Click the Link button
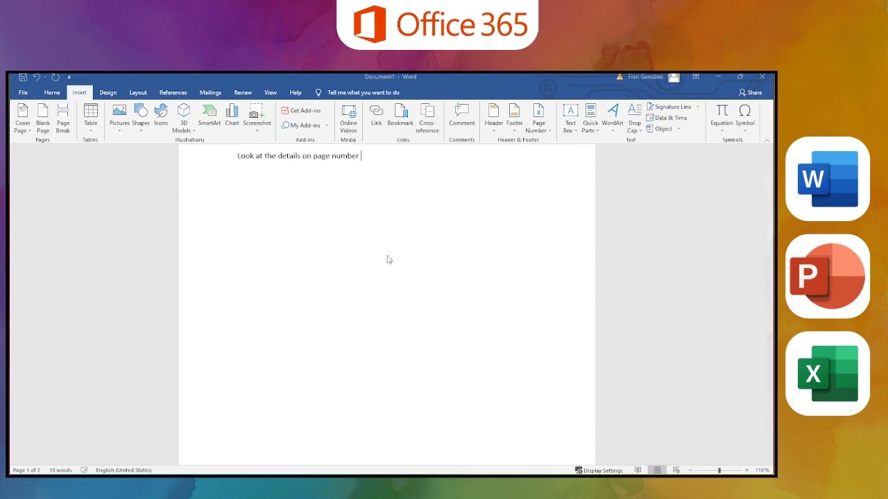The width and height of the screenshot is (888, 499). pos(376,116)
